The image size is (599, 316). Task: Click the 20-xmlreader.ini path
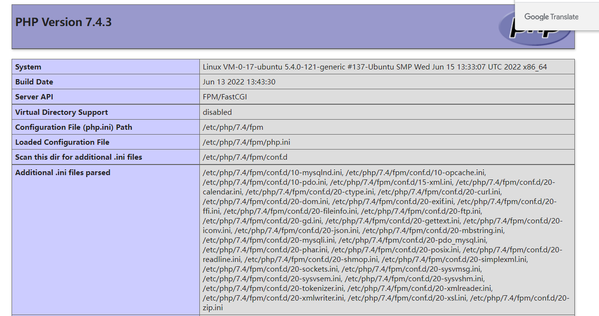[419, 289]
